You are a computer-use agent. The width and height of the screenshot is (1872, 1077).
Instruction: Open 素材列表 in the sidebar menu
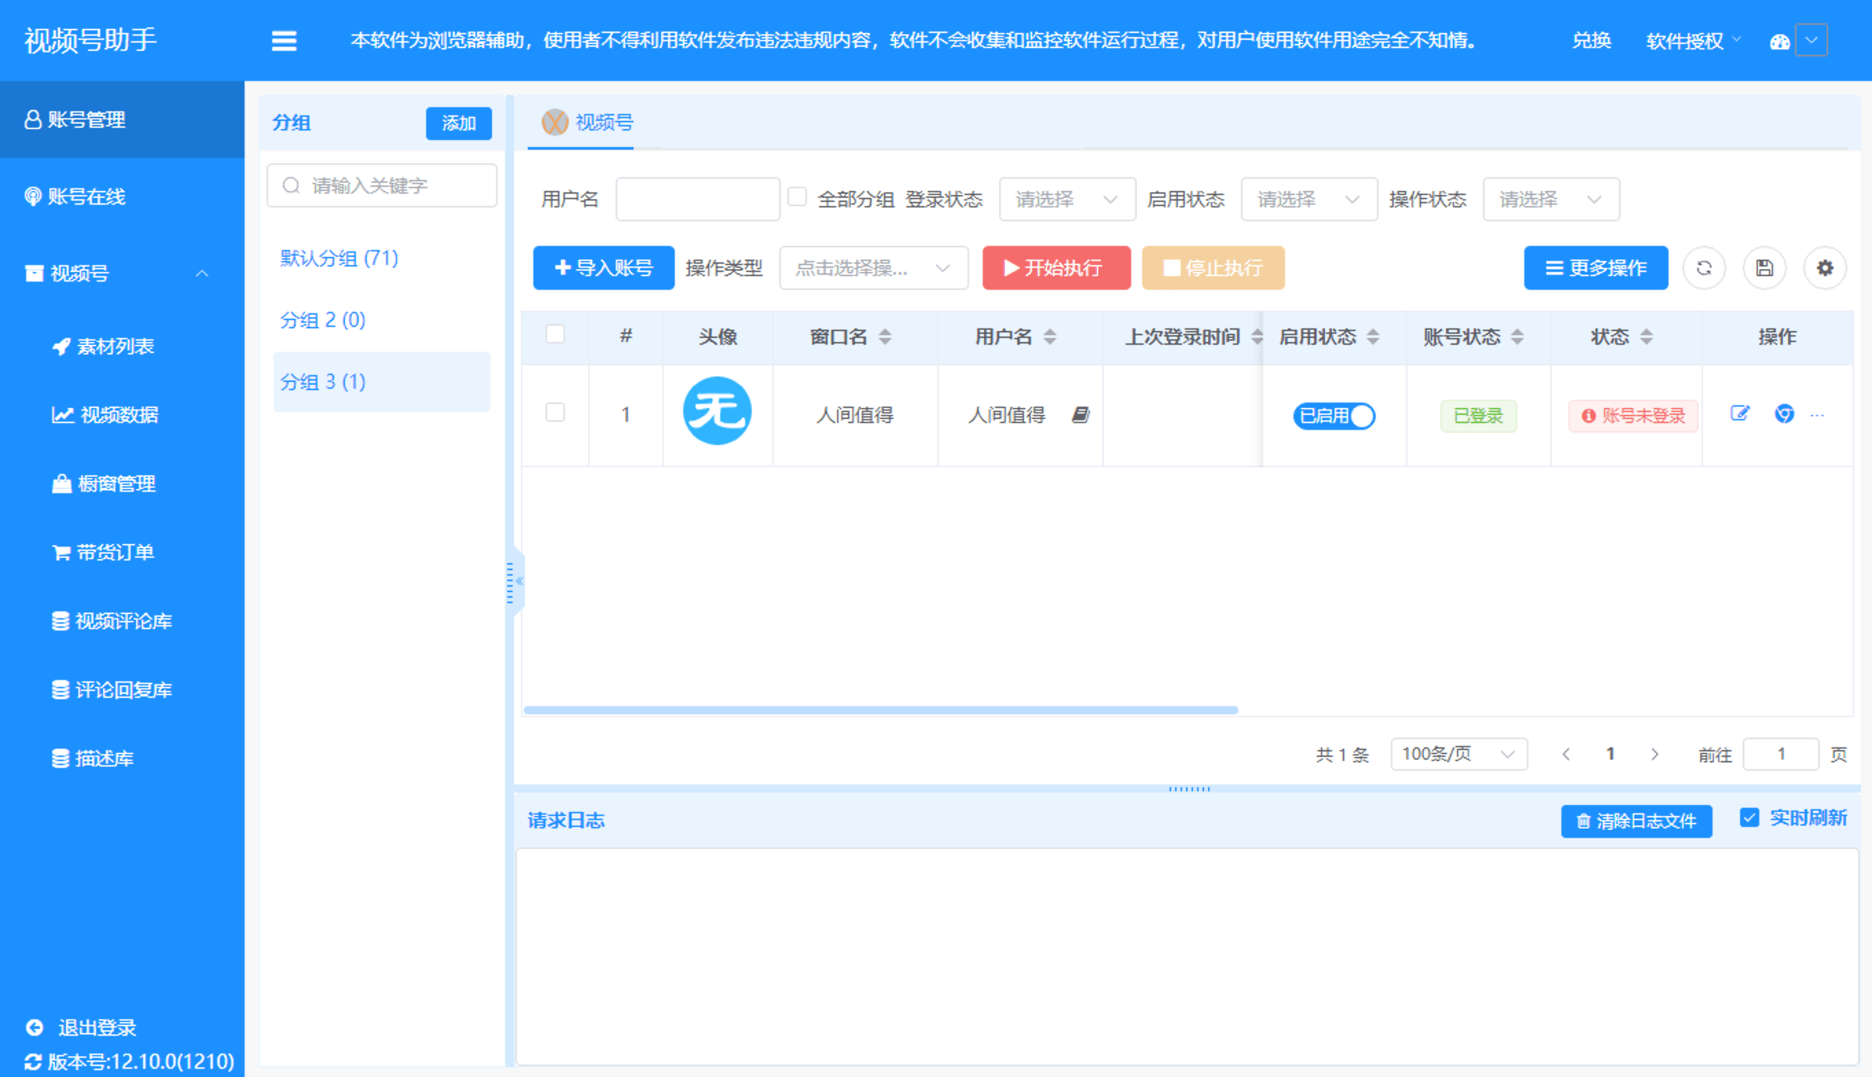click(x=115, y=346)
